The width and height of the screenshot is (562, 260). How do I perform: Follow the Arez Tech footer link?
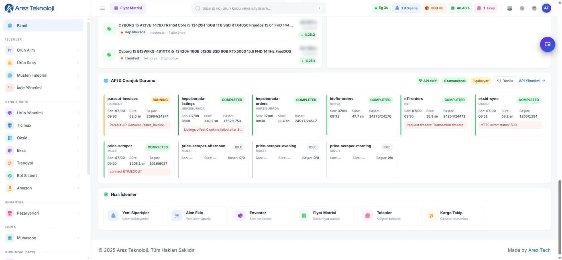539,250
